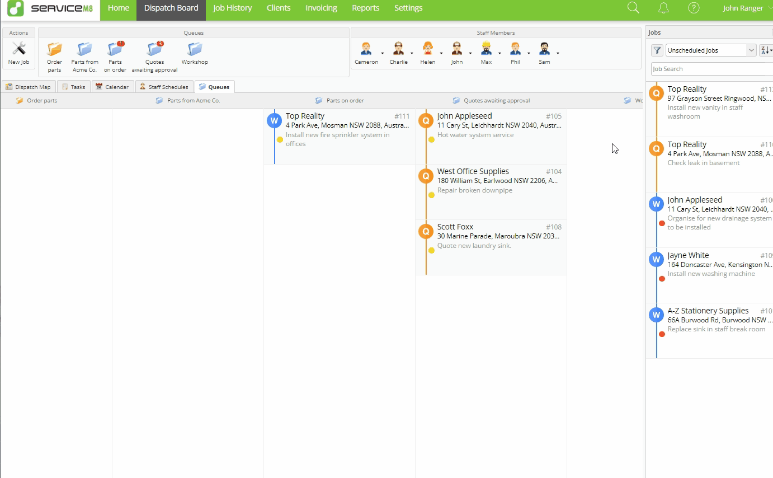Click the W badge on job #111
Viewport: 773px width, 478px height.
(x=274, y=120)
